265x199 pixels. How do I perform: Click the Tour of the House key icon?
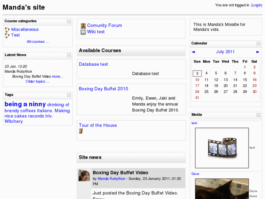point(81,131)
